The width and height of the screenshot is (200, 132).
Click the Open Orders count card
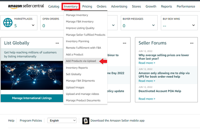click(x=52, y=22)
